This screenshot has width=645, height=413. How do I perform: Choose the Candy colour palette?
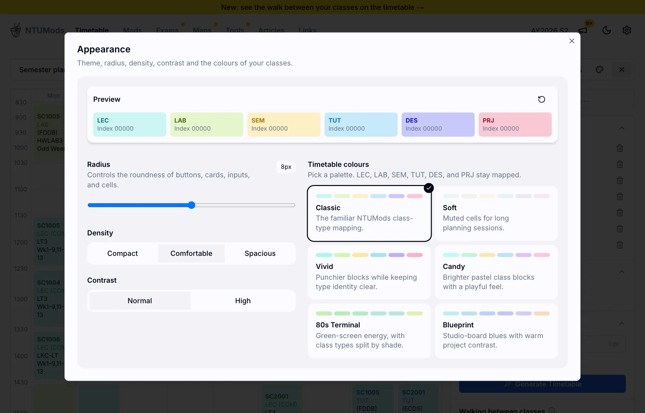click(x=496, y=272)
